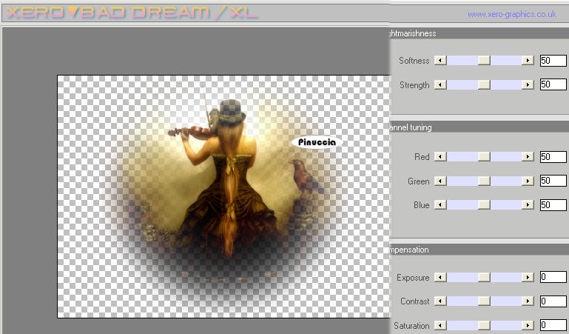
Task: Click the Exposure label text
Action: point(413,278)
